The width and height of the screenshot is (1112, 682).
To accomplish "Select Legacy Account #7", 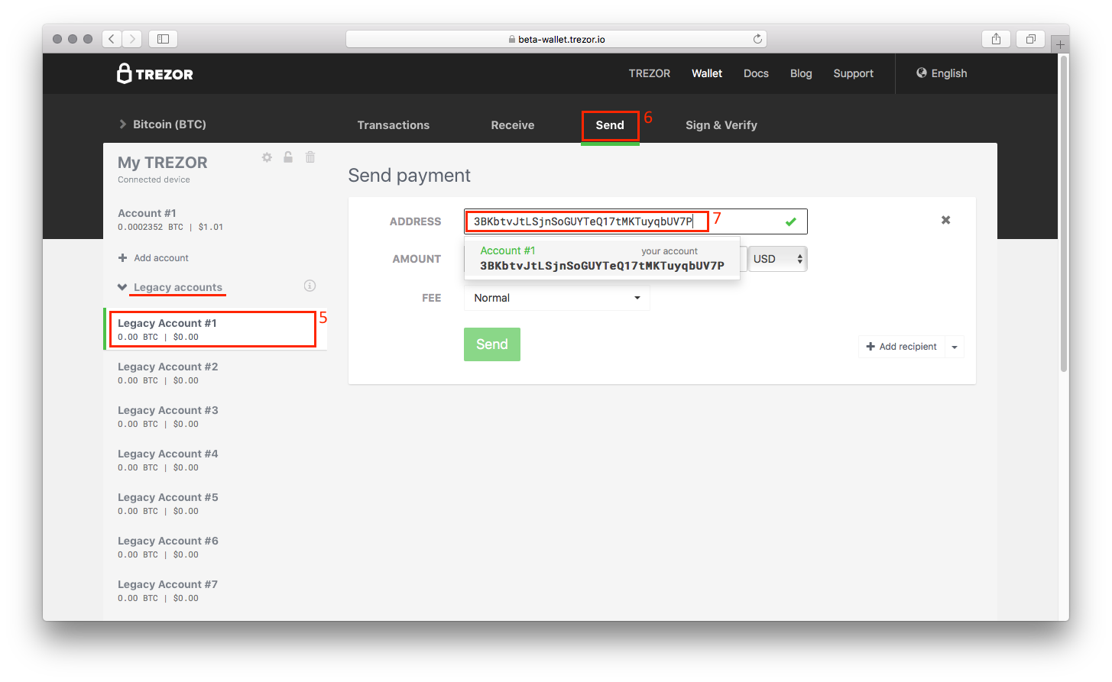I will pos(215,590).
